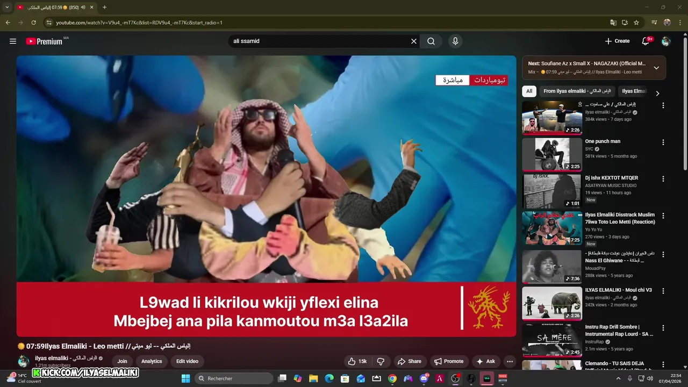The height and width of the screenshot is (387, 688).
Task: Click taskbar Rechercher search box
Action: (234, 378)
